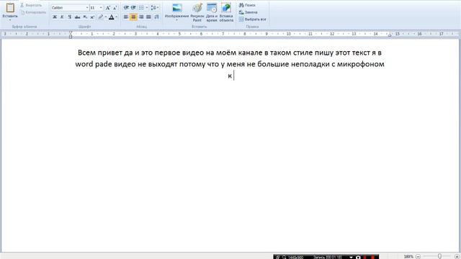
Task: Open the font color dropdown arrow
Action: [x=117, y=17]
